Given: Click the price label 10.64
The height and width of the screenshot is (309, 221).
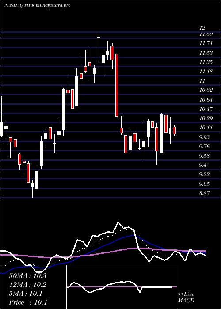Looking at the screenshot, I should click(x=206, y=99).
